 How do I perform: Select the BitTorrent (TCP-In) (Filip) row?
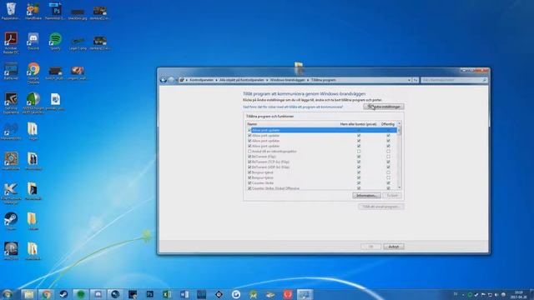(x=322, y=162)
